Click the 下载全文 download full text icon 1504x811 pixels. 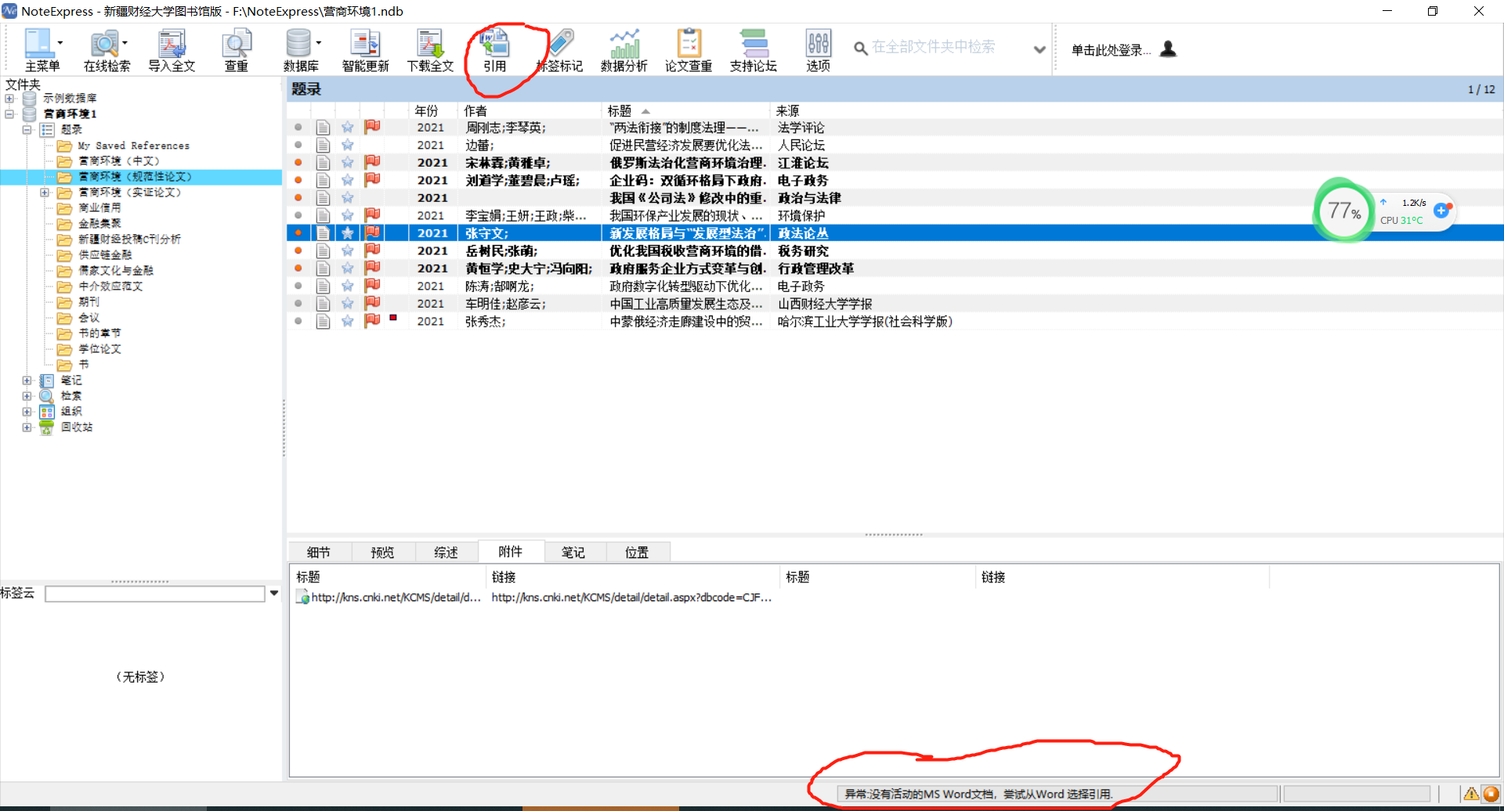pos(430,45)
